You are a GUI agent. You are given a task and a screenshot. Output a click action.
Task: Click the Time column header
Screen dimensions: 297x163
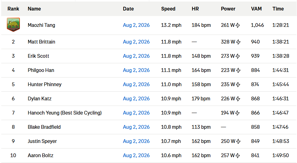point(278,9)
